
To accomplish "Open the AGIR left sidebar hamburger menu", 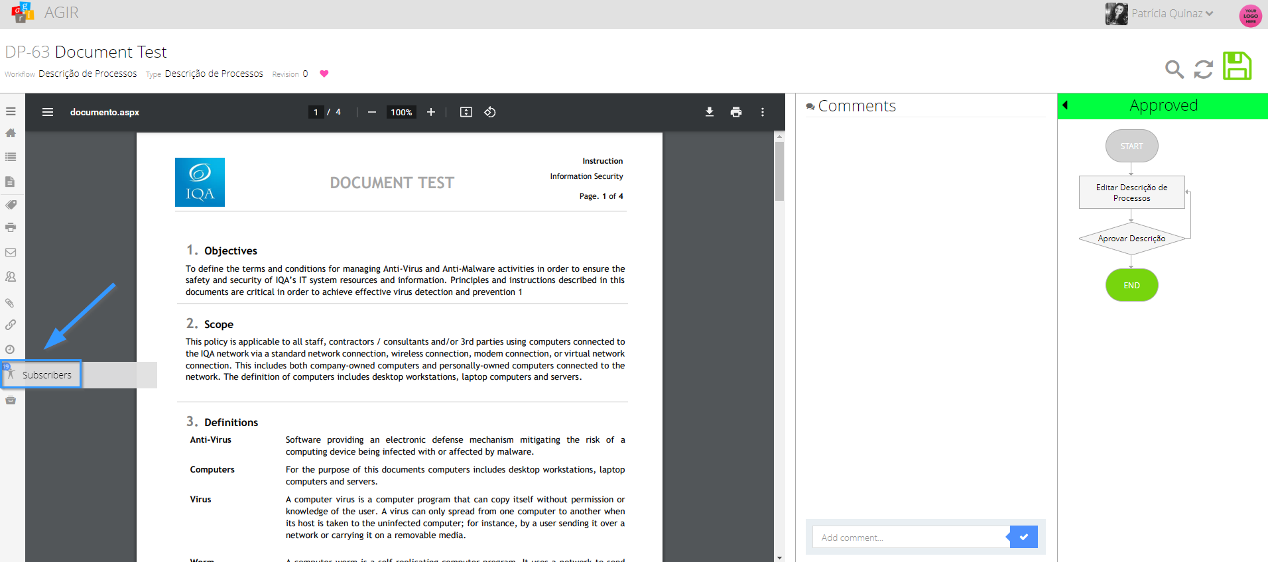I will [11, 111].
